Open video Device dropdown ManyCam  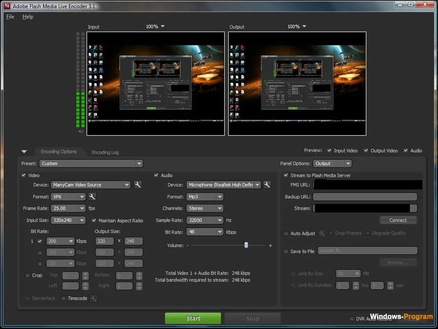pos(90,185)
